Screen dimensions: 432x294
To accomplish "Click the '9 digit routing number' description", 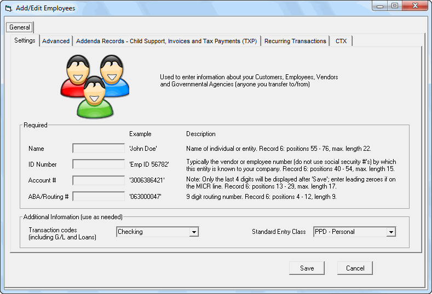I will click(x=261, y=197).
